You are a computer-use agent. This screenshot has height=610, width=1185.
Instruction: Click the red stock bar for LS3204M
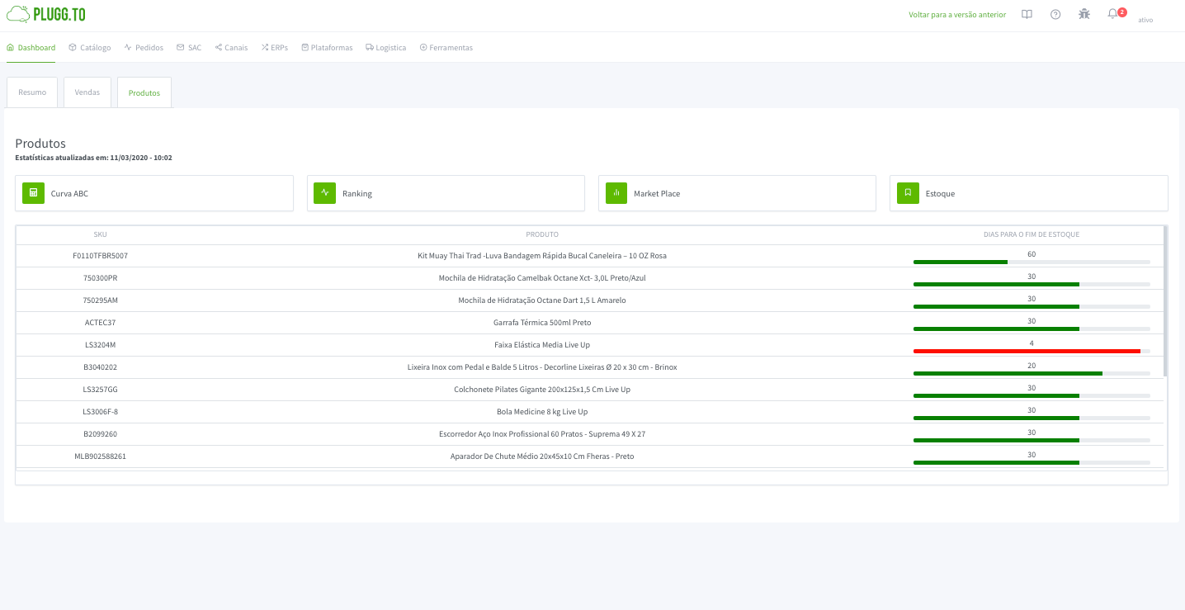1027,351
